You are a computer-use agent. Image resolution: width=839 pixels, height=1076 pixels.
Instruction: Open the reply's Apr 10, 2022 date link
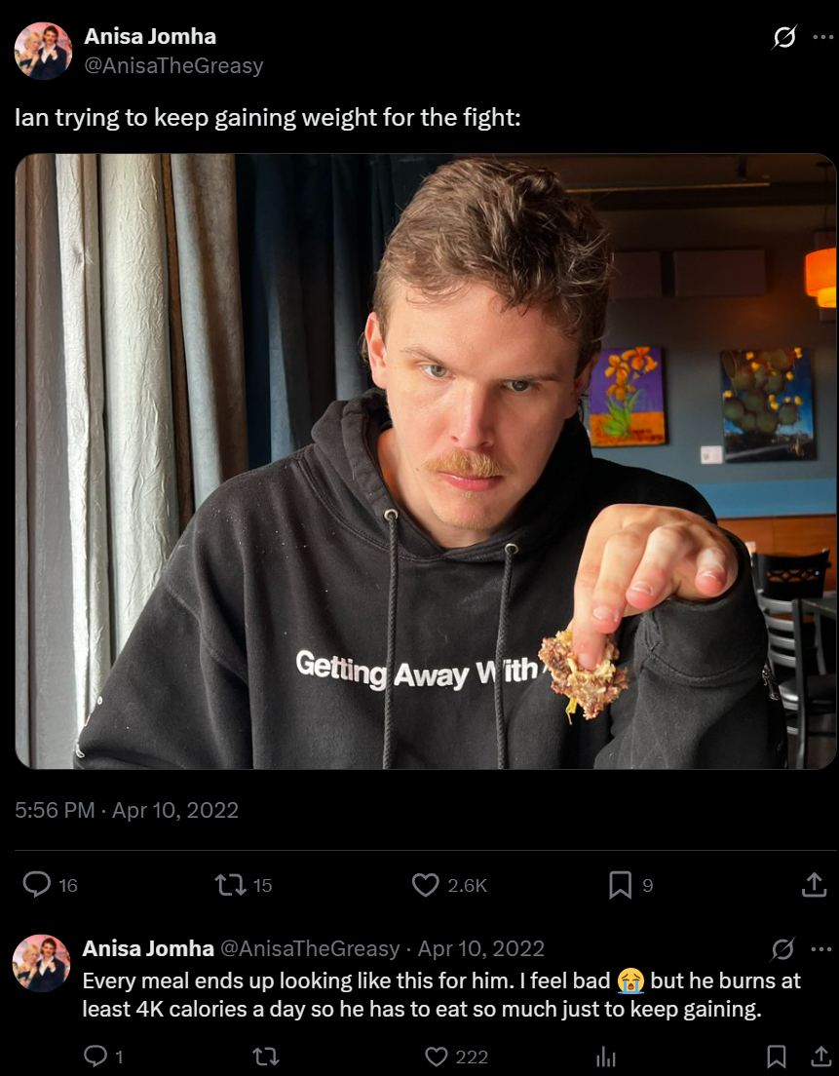coord(481,948)
